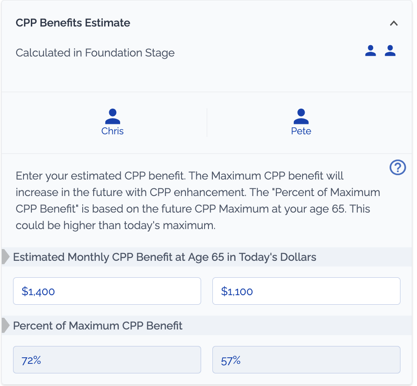Focus Pete's $1,100 monthly benefit field
The width and height of the screenshot is (417, 386).
pos(306,291)
